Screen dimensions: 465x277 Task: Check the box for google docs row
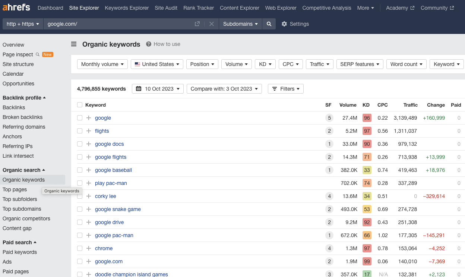click(80, 144)
